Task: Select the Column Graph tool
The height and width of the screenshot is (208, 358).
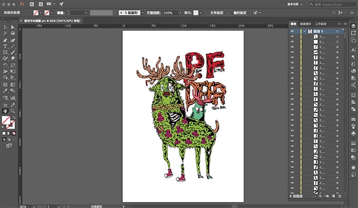Action: [13, 98]
